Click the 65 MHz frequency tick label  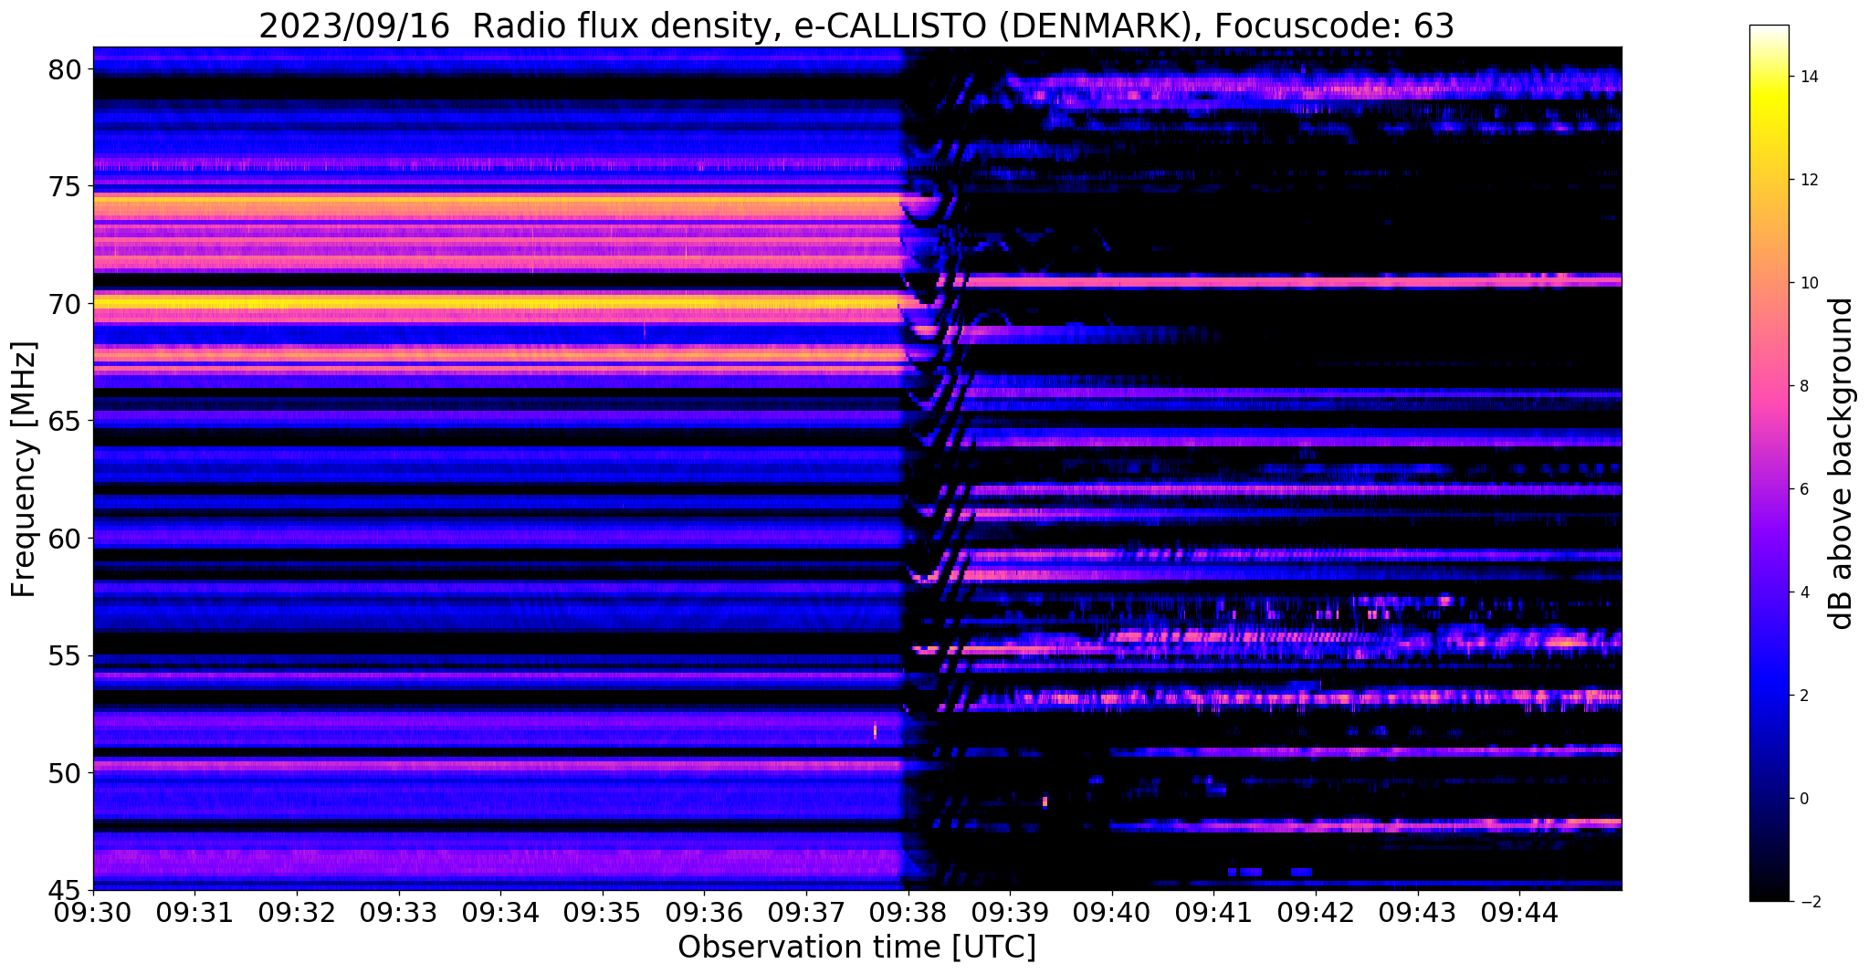click(64, 421)
